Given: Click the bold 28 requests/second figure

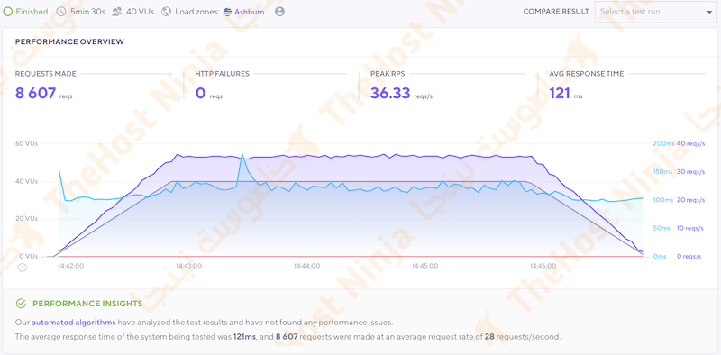Looking at the screenshot, I should 488,337.
